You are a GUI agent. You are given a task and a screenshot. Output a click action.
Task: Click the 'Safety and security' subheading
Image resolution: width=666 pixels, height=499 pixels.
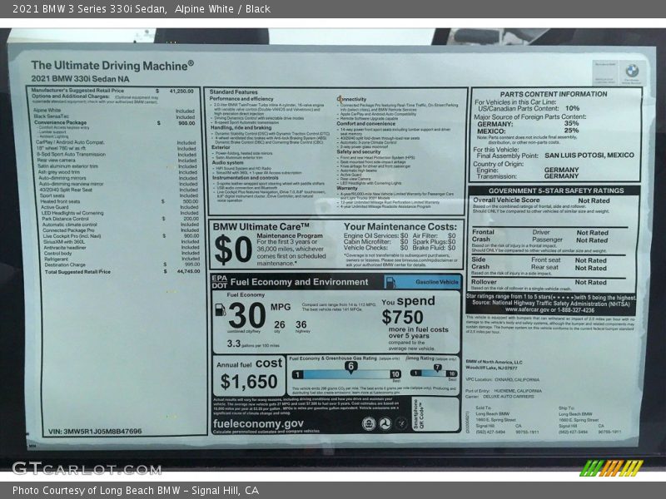coord(359,151)
